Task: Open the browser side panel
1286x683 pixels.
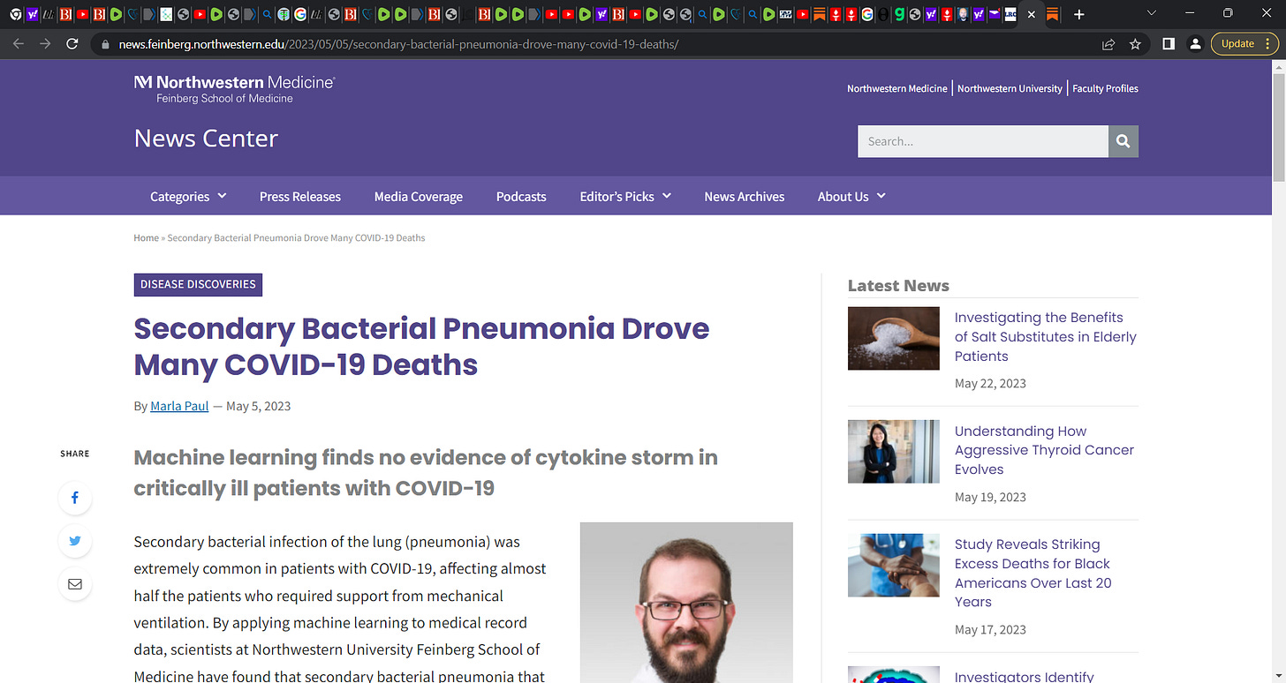Action: pyautogui.click(x=1168, y=44)
